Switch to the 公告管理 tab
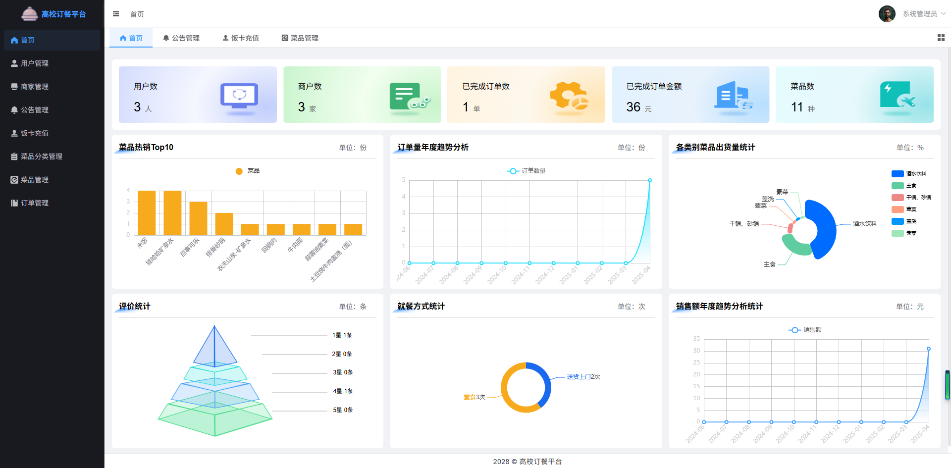The width and height of the screenshot is (951, 468). [x=181, y=38]
